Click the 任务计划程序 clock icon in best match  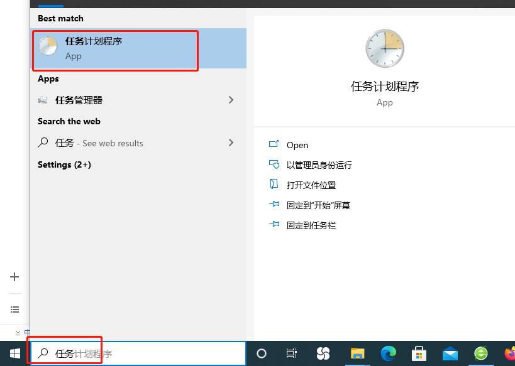(x=48, y=46)
